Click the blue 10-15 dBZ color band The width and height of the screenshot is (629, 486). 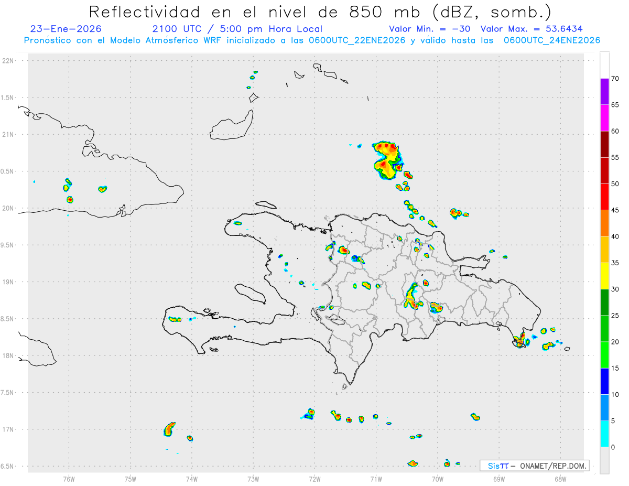(x=604, y=381)
